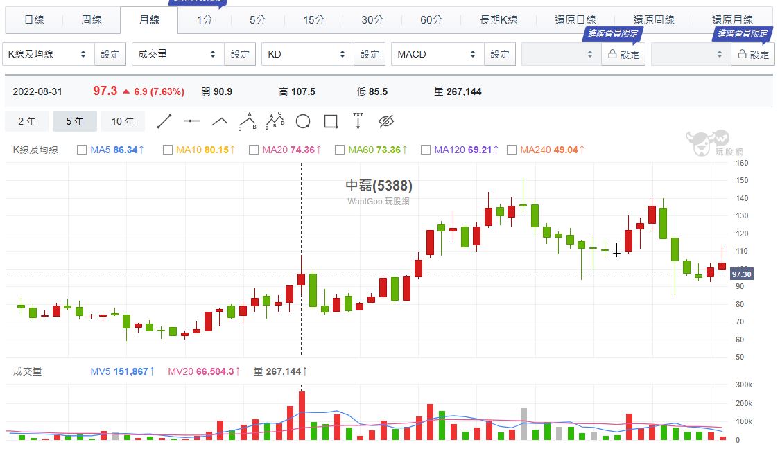Viewport: 780px width, 449px height.
Task: Pick the 0-A-B-C-D wave pattern tool
Action: [x=275, y=122]
